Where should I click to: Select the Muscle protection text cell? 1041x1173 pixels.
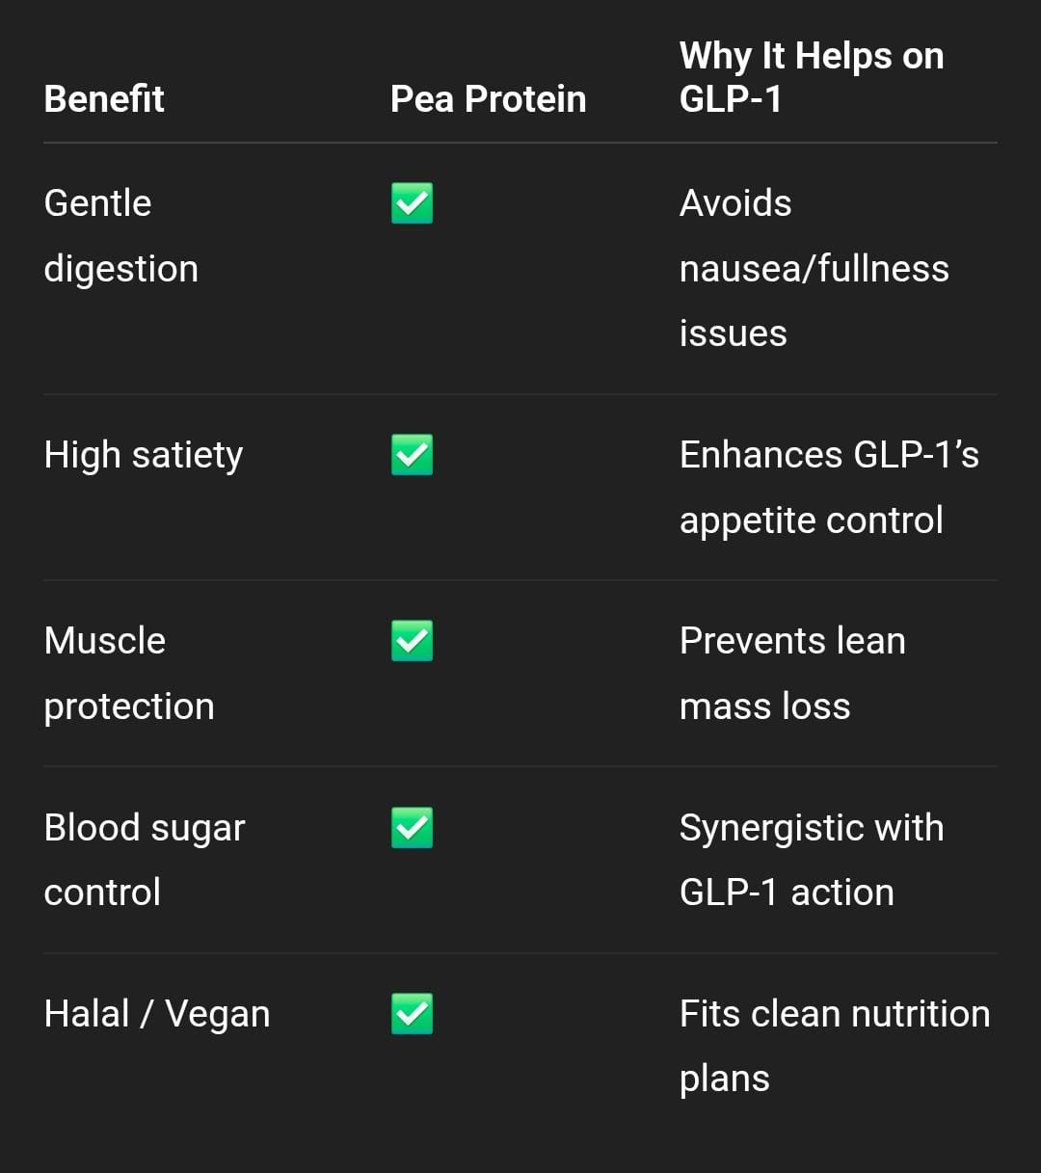[129, 674]
